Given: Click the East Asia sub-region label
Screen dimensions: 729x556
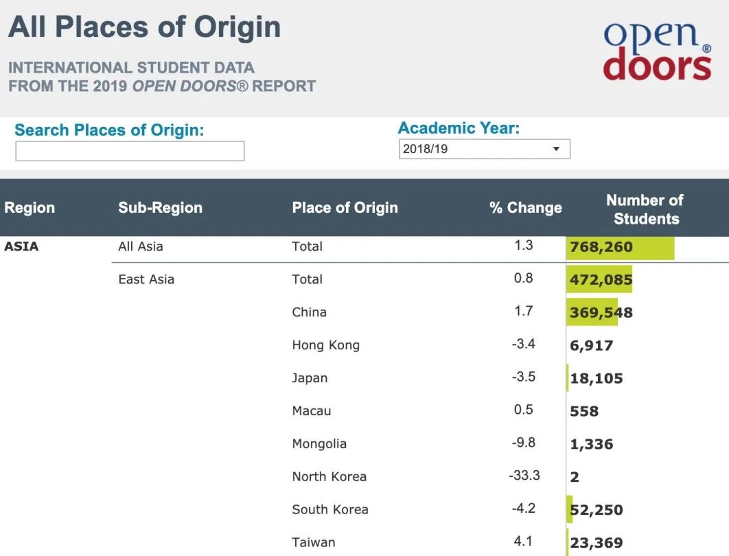Looking at the screenshot, I should 146,279.
